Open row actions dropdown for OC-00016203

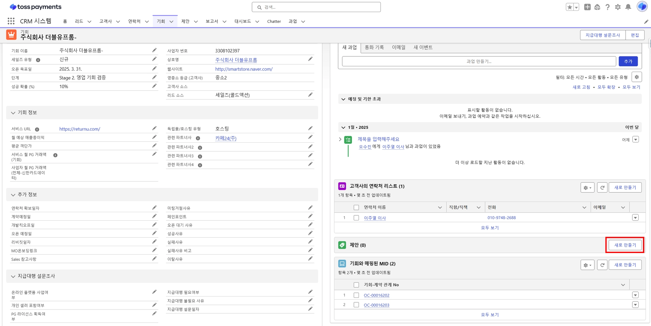click(635, 305)
